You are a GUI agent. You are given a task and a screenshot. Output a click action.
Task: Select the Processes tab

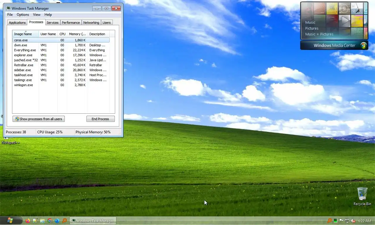tap(36, 22)
